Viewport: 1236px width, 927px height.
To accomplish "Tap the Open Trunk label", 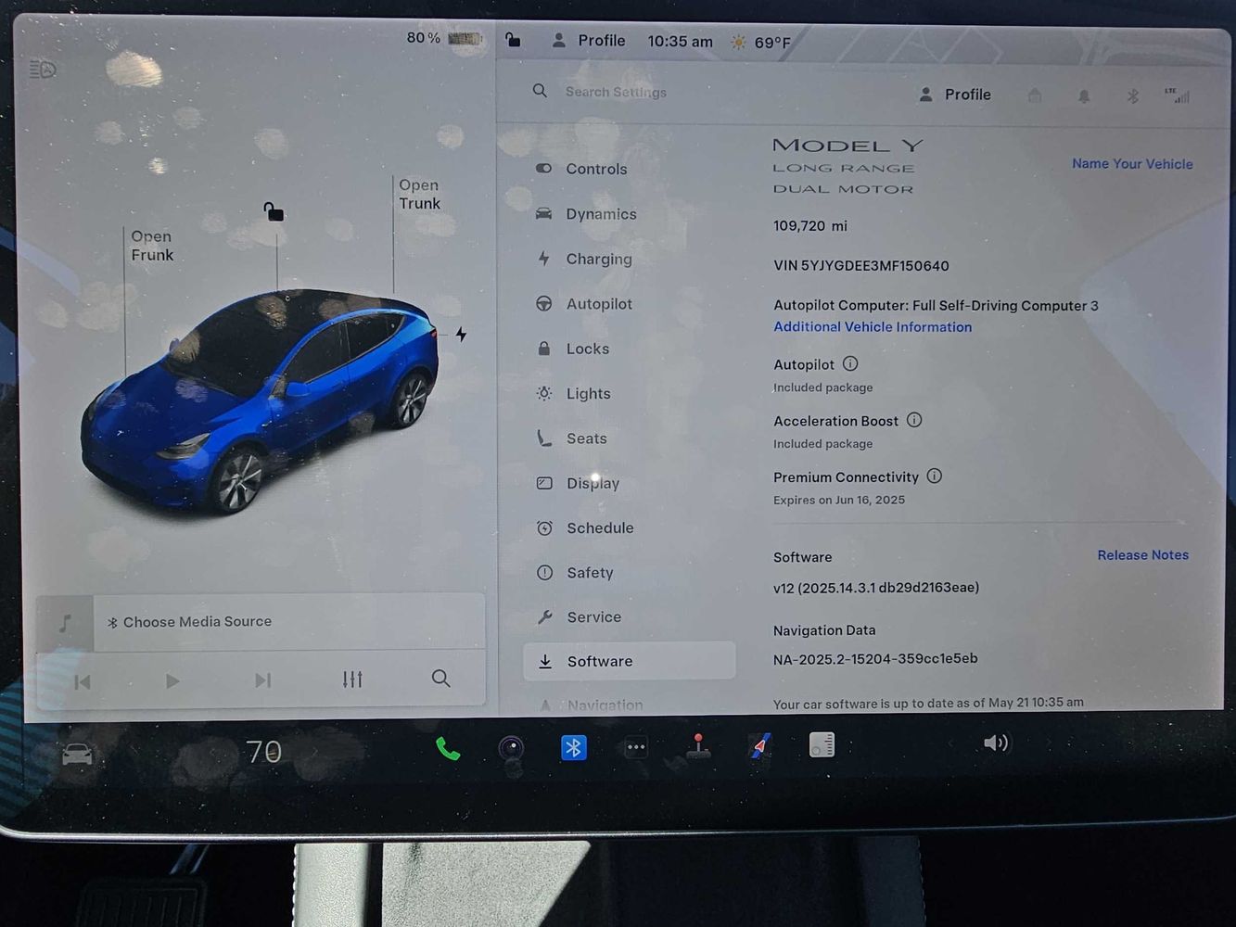I will pos(420,195).
